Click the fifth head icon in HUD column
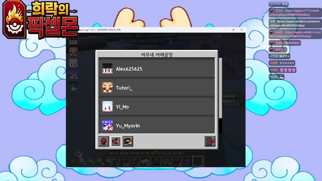The image size is (322, 181). coord(73,86)
